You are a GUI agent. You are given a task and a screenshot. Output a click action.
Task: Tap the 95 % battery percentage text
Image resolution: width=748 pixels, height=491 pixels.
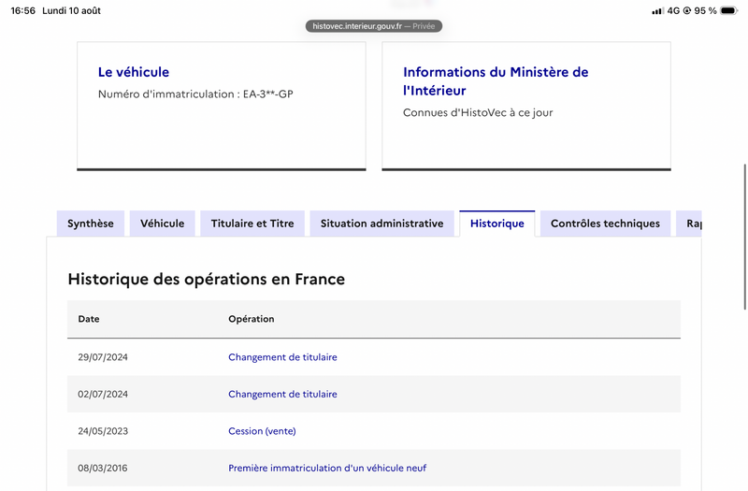(705, 10)
